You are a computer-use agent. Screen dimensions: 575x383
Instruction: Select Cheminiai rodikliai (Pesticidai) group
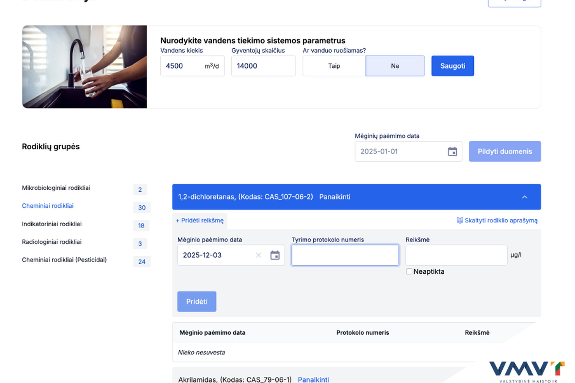point(64,260)
